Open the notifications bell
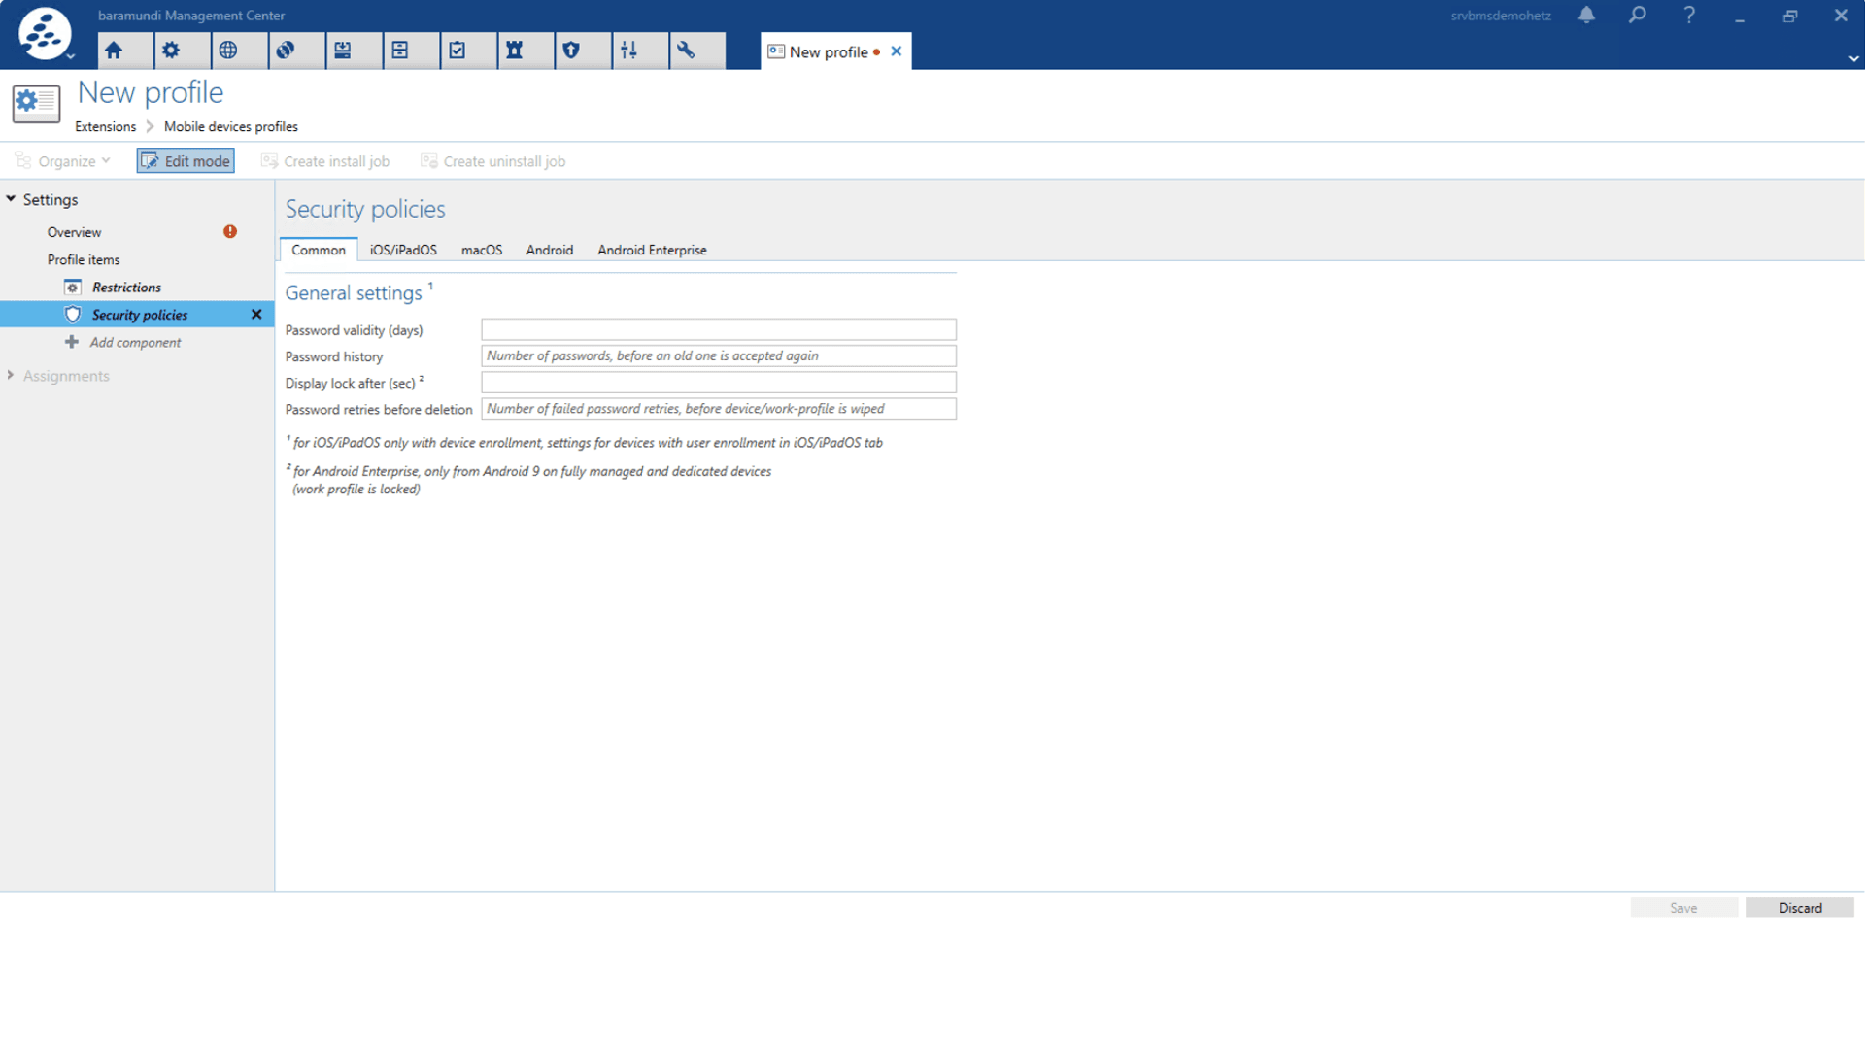The width and height of the screenshot is (1865, 1049). 1586,16
